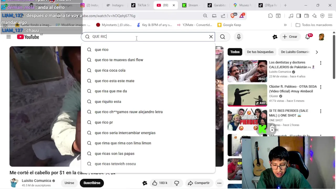Open the browser main hamburger menu
The width and height of the screenshot is (336, 189).
330,16
